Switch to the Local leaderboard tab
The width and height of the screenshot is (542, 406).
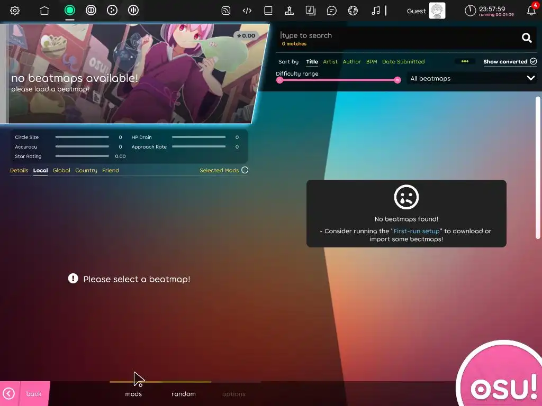point(40,170)
